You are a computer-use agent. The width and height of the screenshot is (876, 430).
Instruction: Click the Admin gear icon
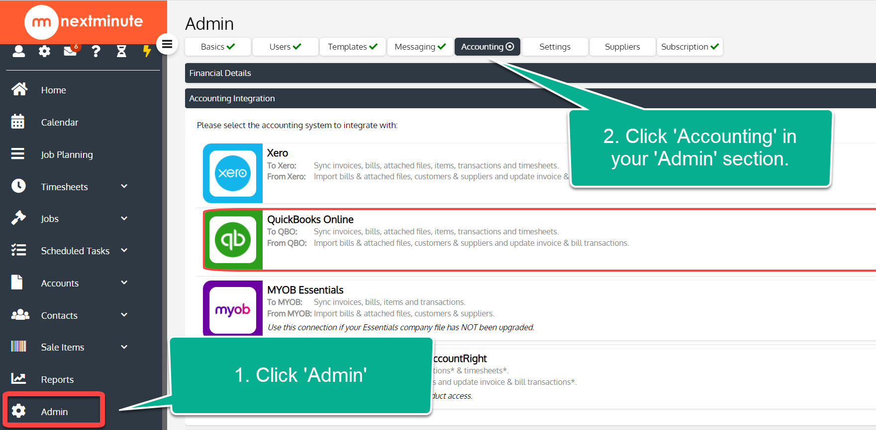pyautogui.click(x=18, y=411)
